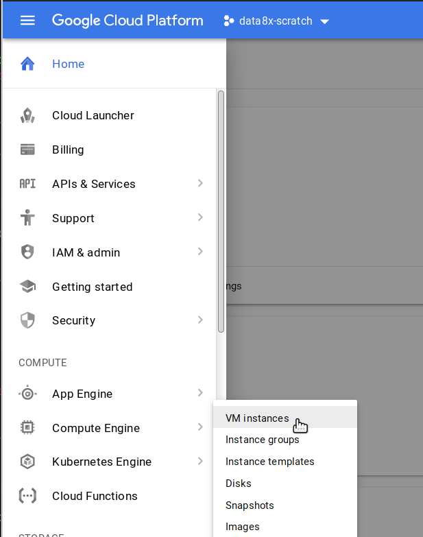The image size is (423, 537).
Task: Choose Instance templates in Compute Engine submenu
Action: [x=269, y=462]
